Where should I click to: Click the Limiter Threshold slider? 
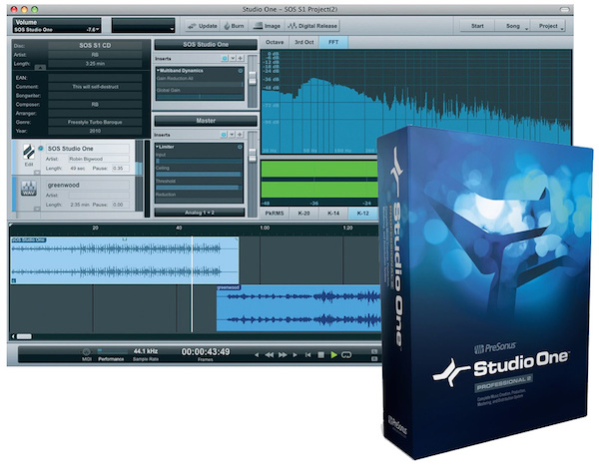click(x=199, y=188)
